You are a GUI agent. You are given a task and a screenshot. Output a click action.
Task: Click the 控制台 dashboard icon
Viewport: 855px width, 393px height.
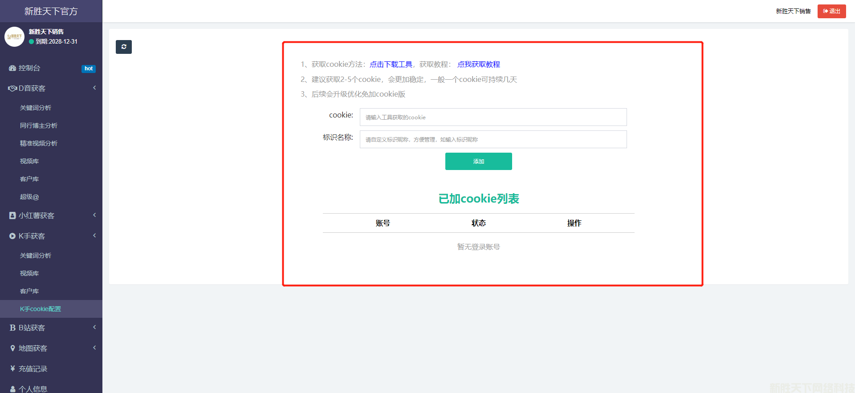point(12,68)
